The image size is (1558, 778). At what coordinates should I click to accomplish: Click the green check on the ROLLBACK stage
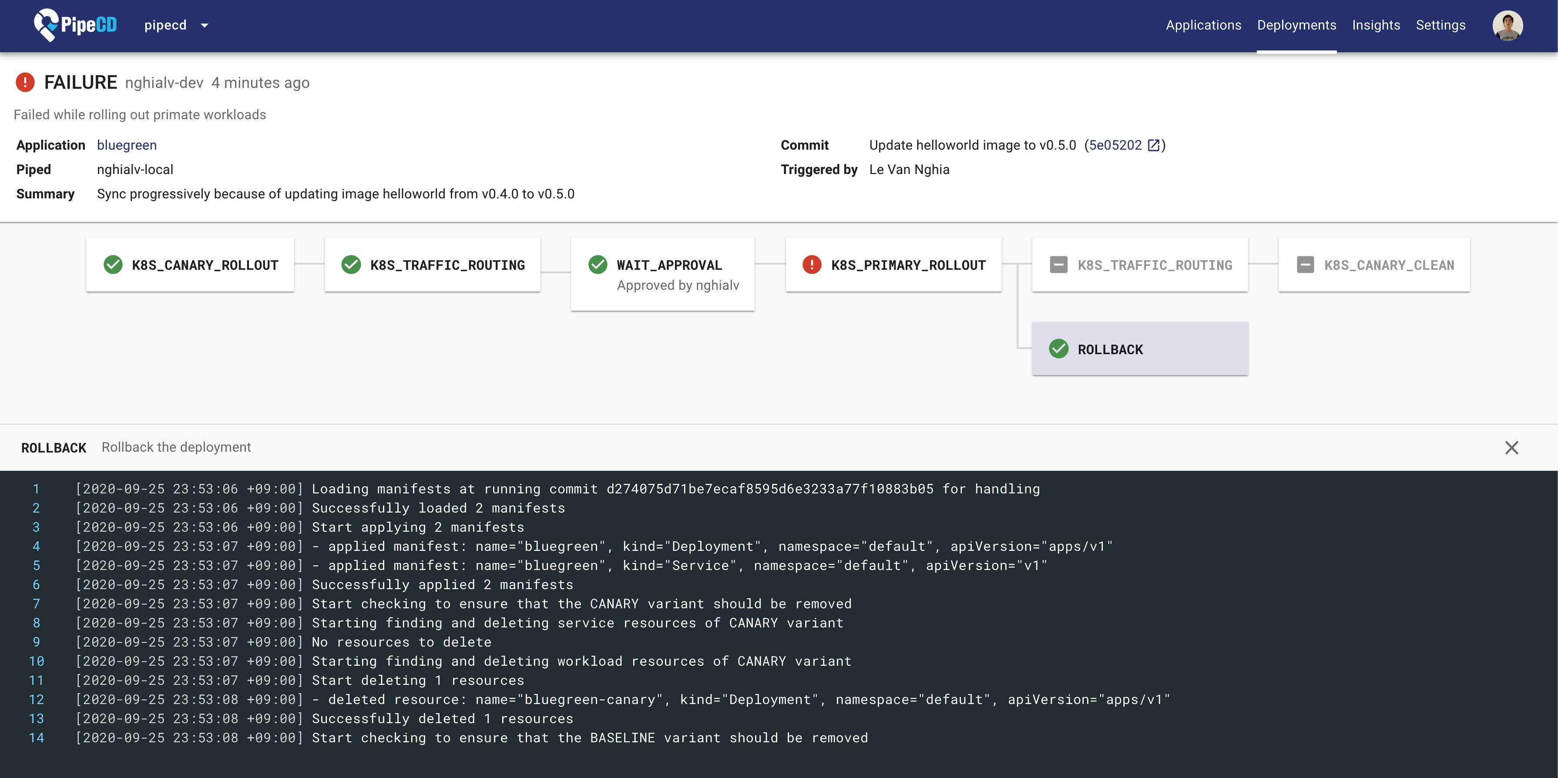tap(1058, 349)
